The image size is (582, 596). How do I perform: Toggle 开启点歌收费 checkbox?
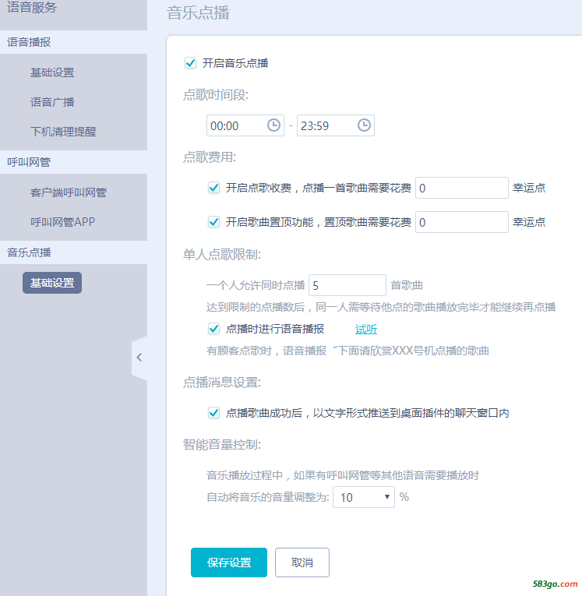tap(213, 188)
